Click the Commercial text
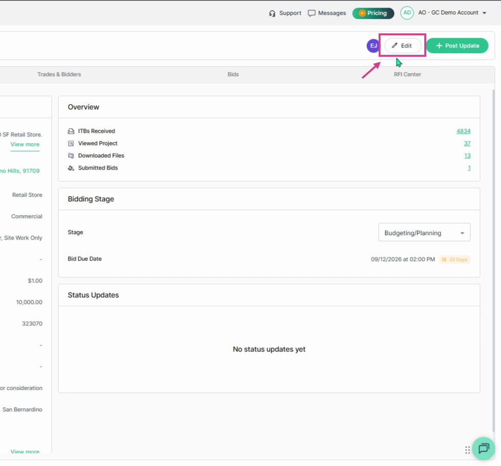501x466 pixels. [x=27, y=217]
